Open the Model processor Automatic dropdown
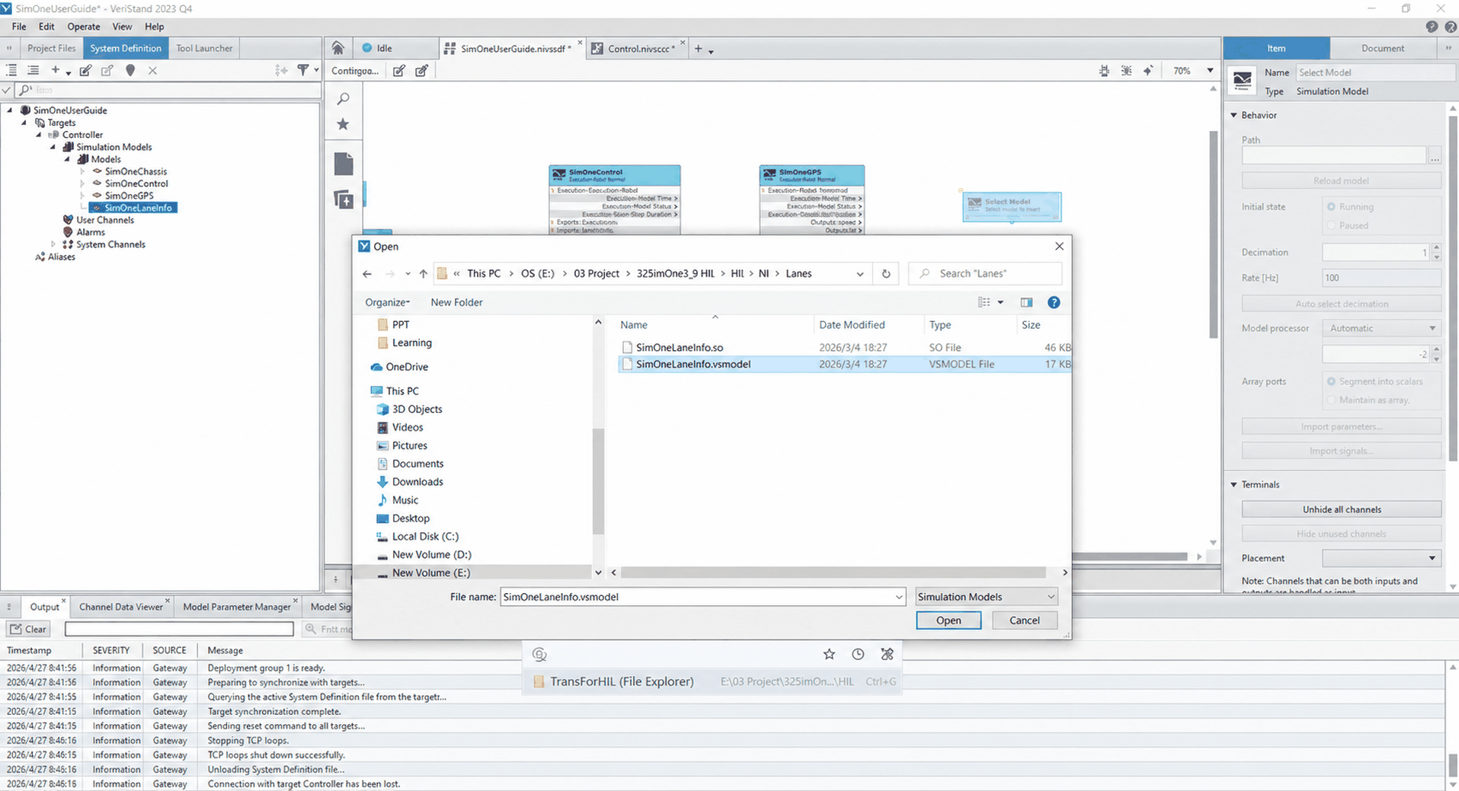 point(1381,328)
